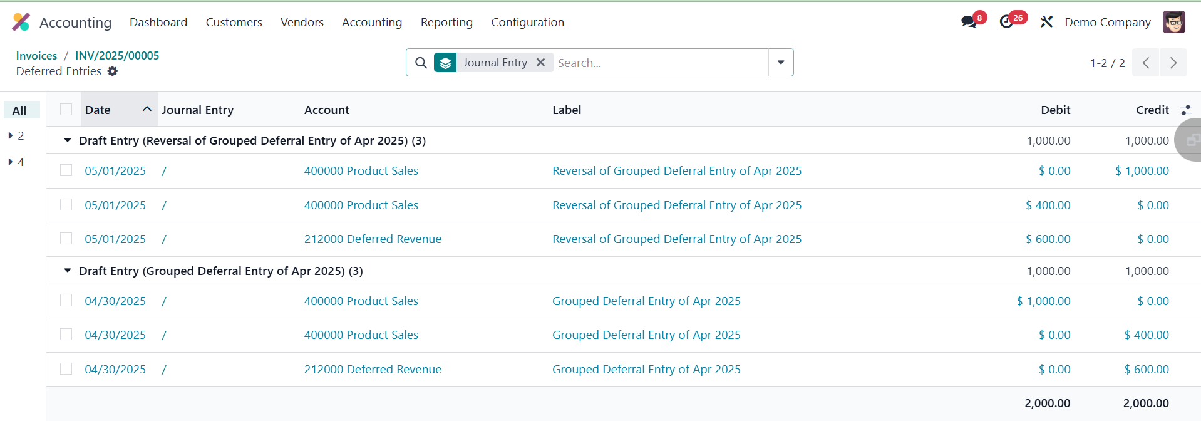
Task: Open the user avatar menu
Action: [x=1173, y=22]
